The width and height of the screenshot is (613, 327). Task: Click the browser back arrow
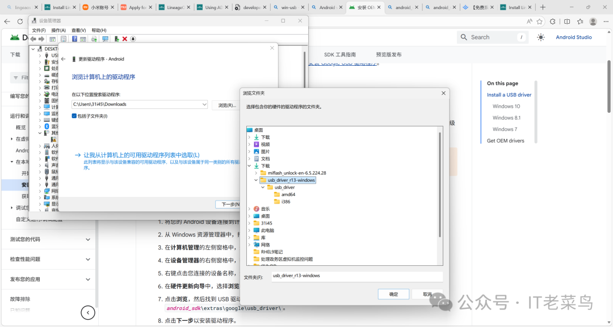coord(7,22)
